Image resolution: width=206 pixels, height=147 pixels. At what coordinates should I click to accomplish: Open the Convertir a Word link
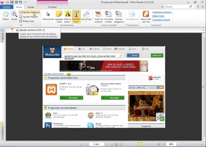pos(161,20)
